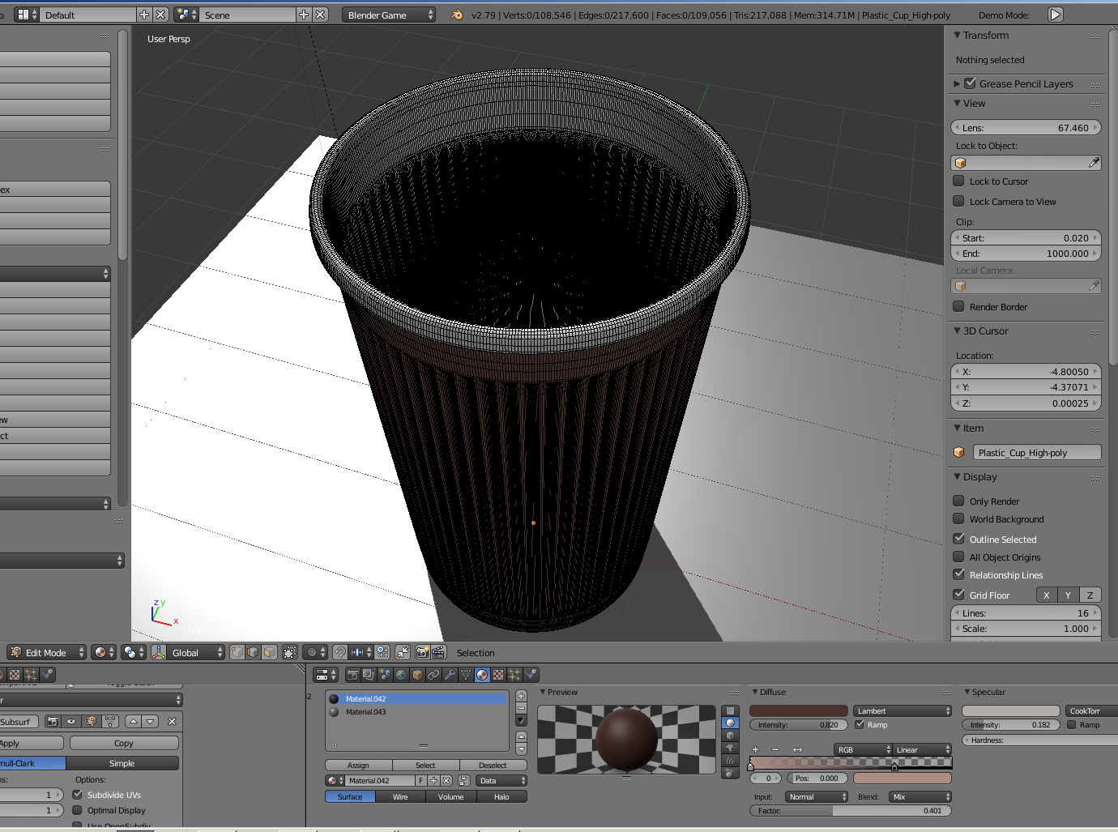1118x832 pixels.
Task: Switch the material type to Wire
Action: pos(400,796)
